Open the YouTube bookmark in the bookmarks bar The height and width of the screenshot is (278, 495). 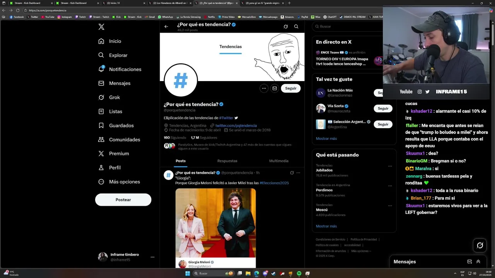(48, 17)
